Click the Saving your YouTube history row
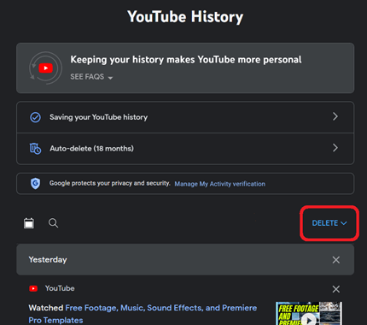 185,117
